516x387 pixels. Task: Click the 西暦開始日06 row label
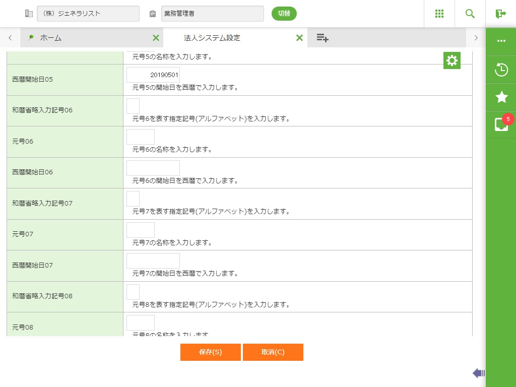(32, 172)
